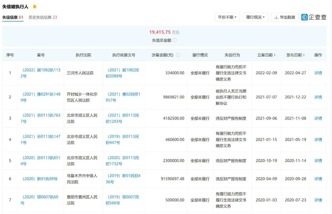Click the amount 9869821.00

pyautogui.click(x=174, y=97)
